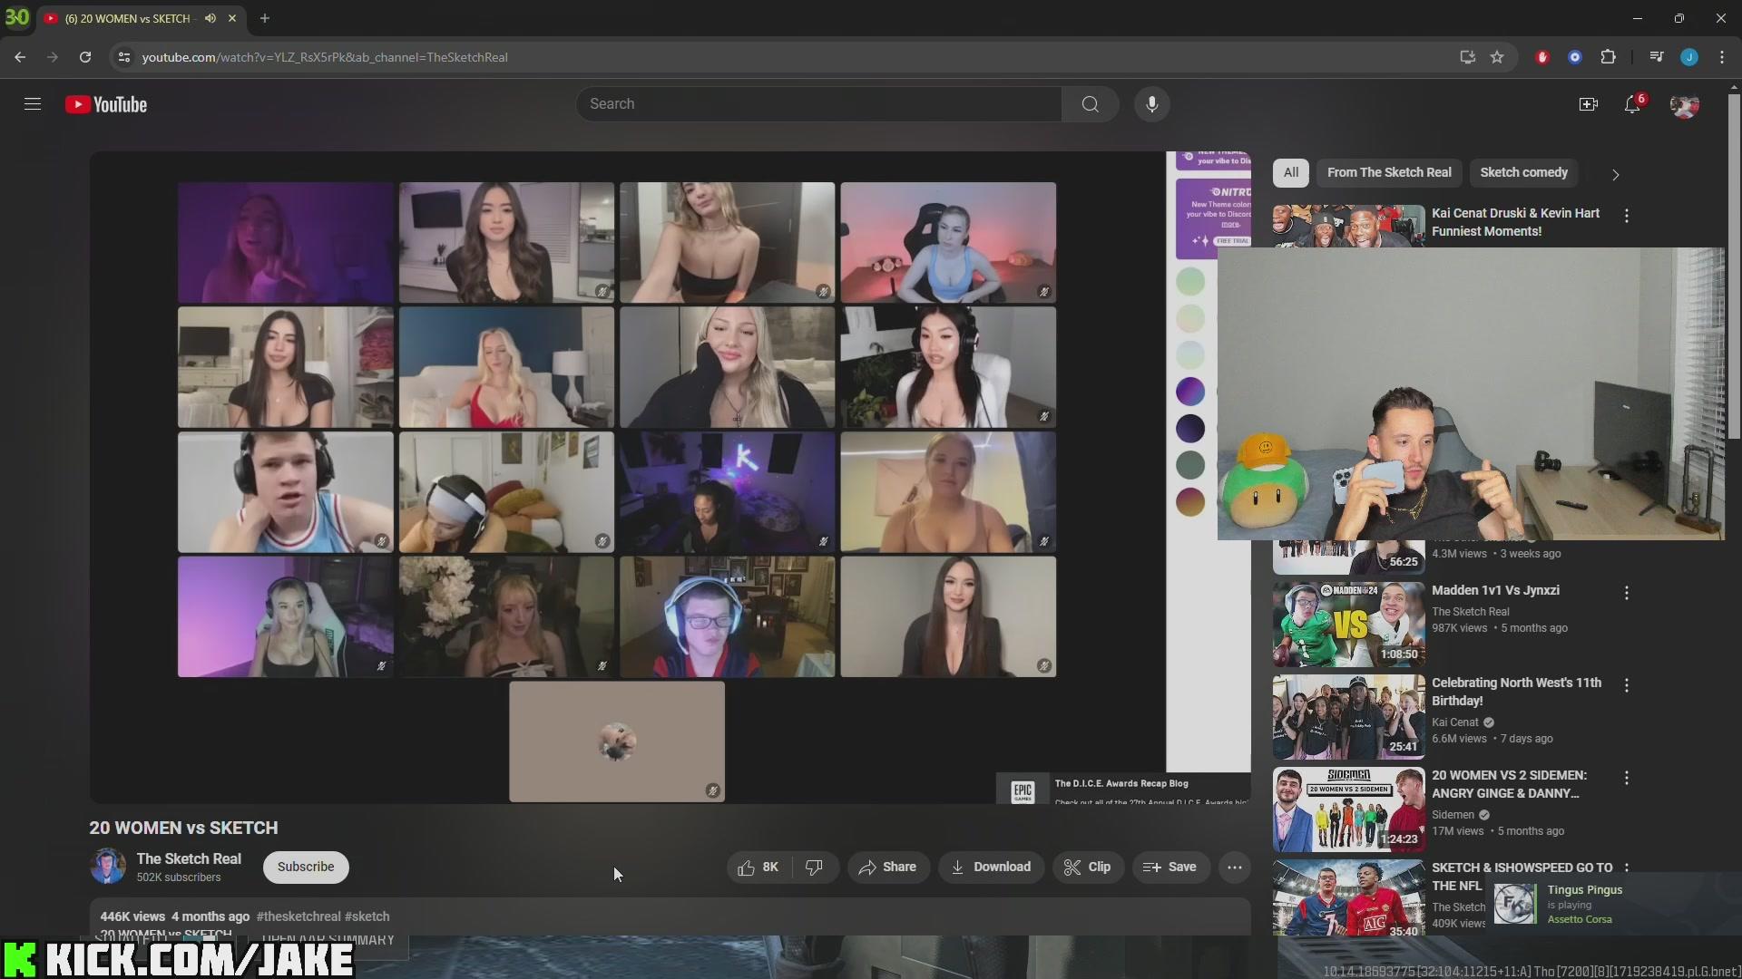Image resolution: width=1742 pixels, height=979 pixels.
Task: Open media control icon in toolbar
Action: [x=1656, y=57]
